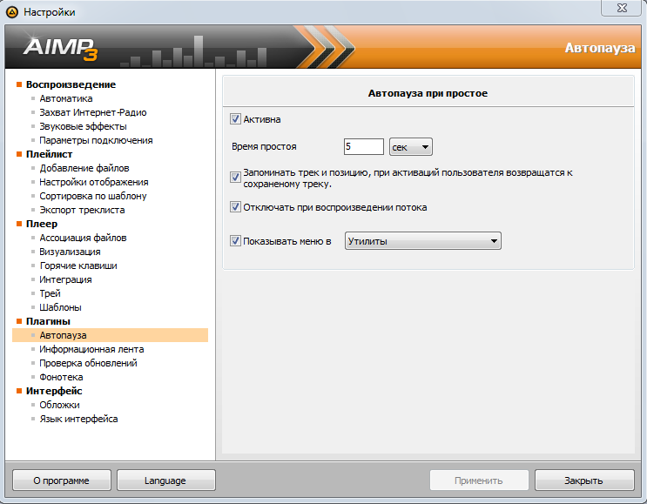Open Трей settings page

(x=50, y=293)
